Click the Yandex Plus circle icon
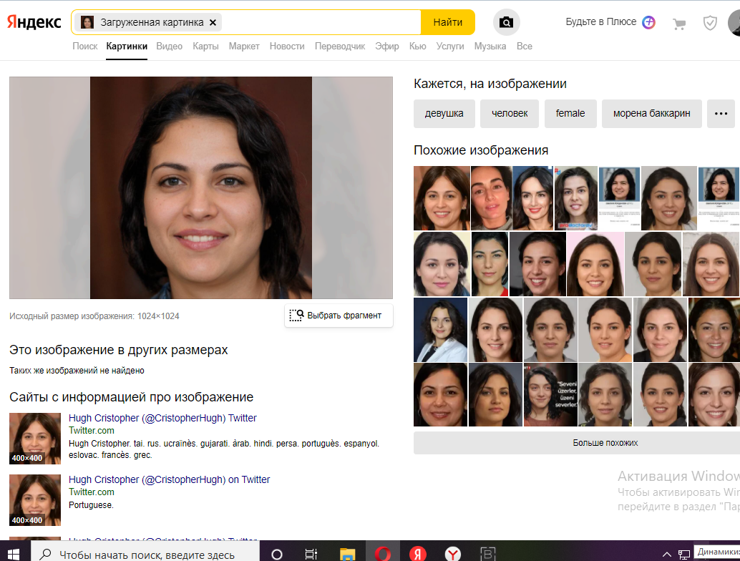This screenshot has height=561, width=740. 648,22
